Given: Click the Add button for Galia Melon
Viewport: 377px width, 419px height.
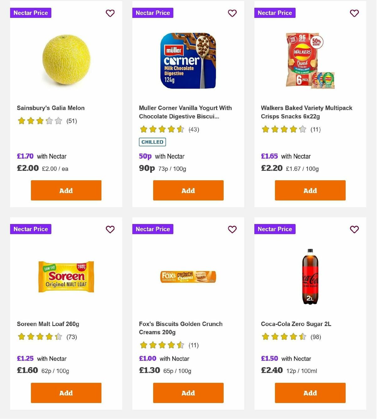Looking at the screenshot, I should [x=66, y=190].
